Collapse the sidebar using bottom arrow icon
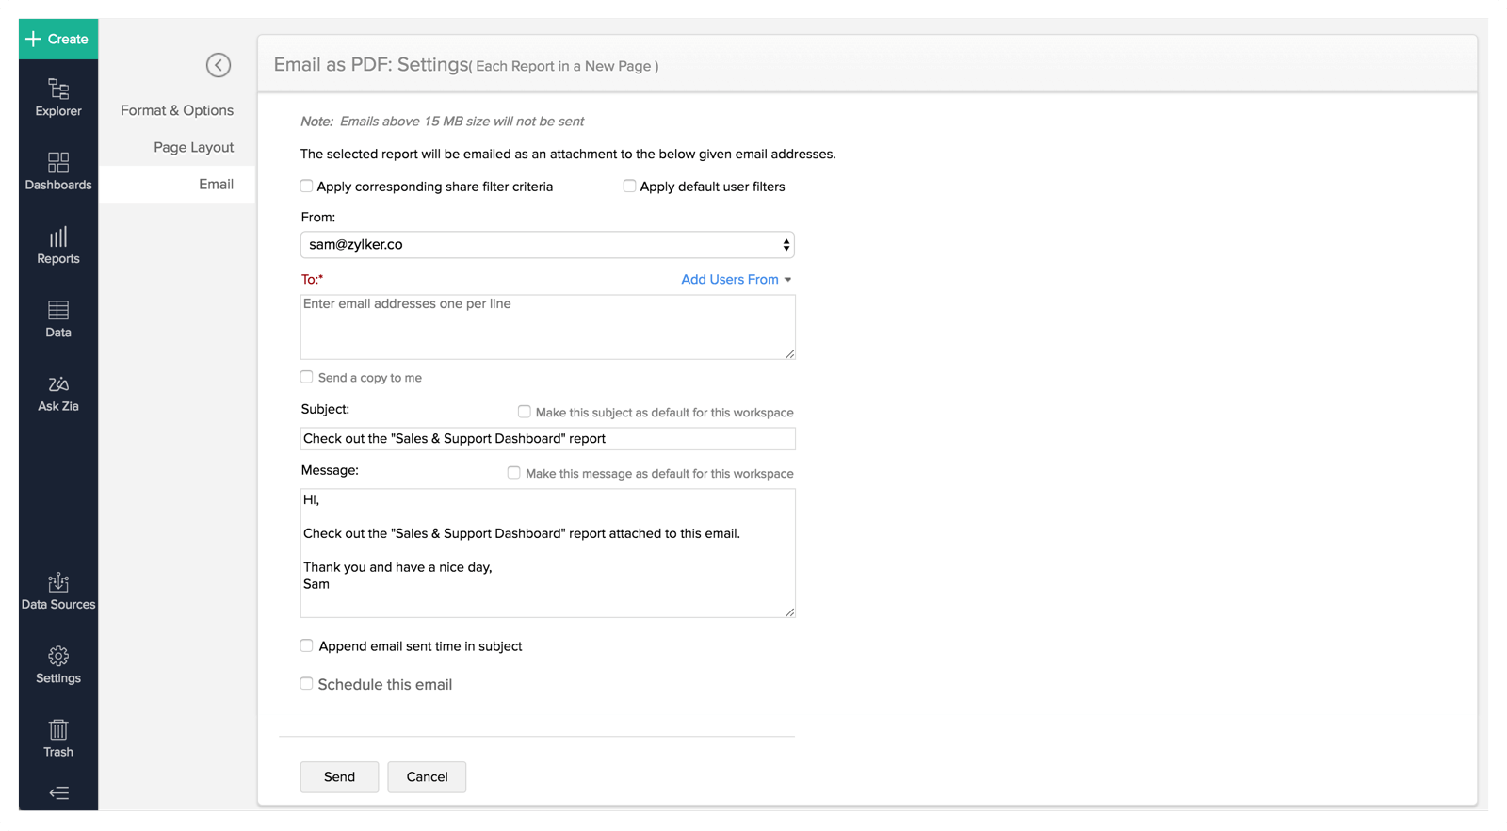This screenshot has height=831, width=1507. [x=58, y=793]
